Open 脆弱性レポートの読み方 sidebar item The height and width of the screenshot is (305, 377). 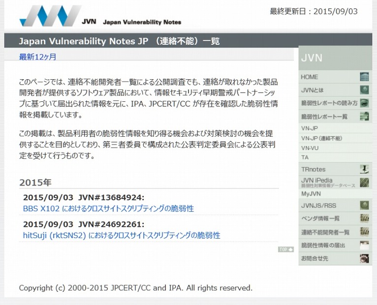[x=335, y=103]
